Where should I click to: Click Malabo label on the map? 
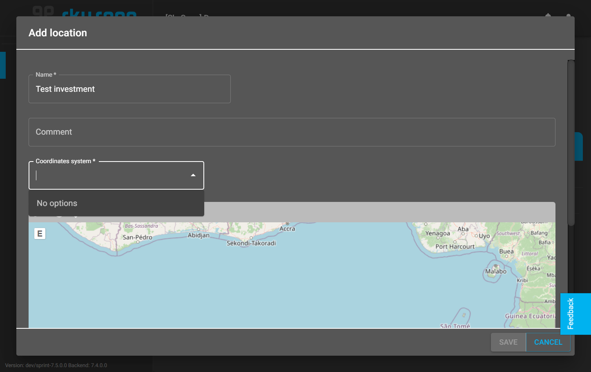pyautogui.click(x=496, y=271)
